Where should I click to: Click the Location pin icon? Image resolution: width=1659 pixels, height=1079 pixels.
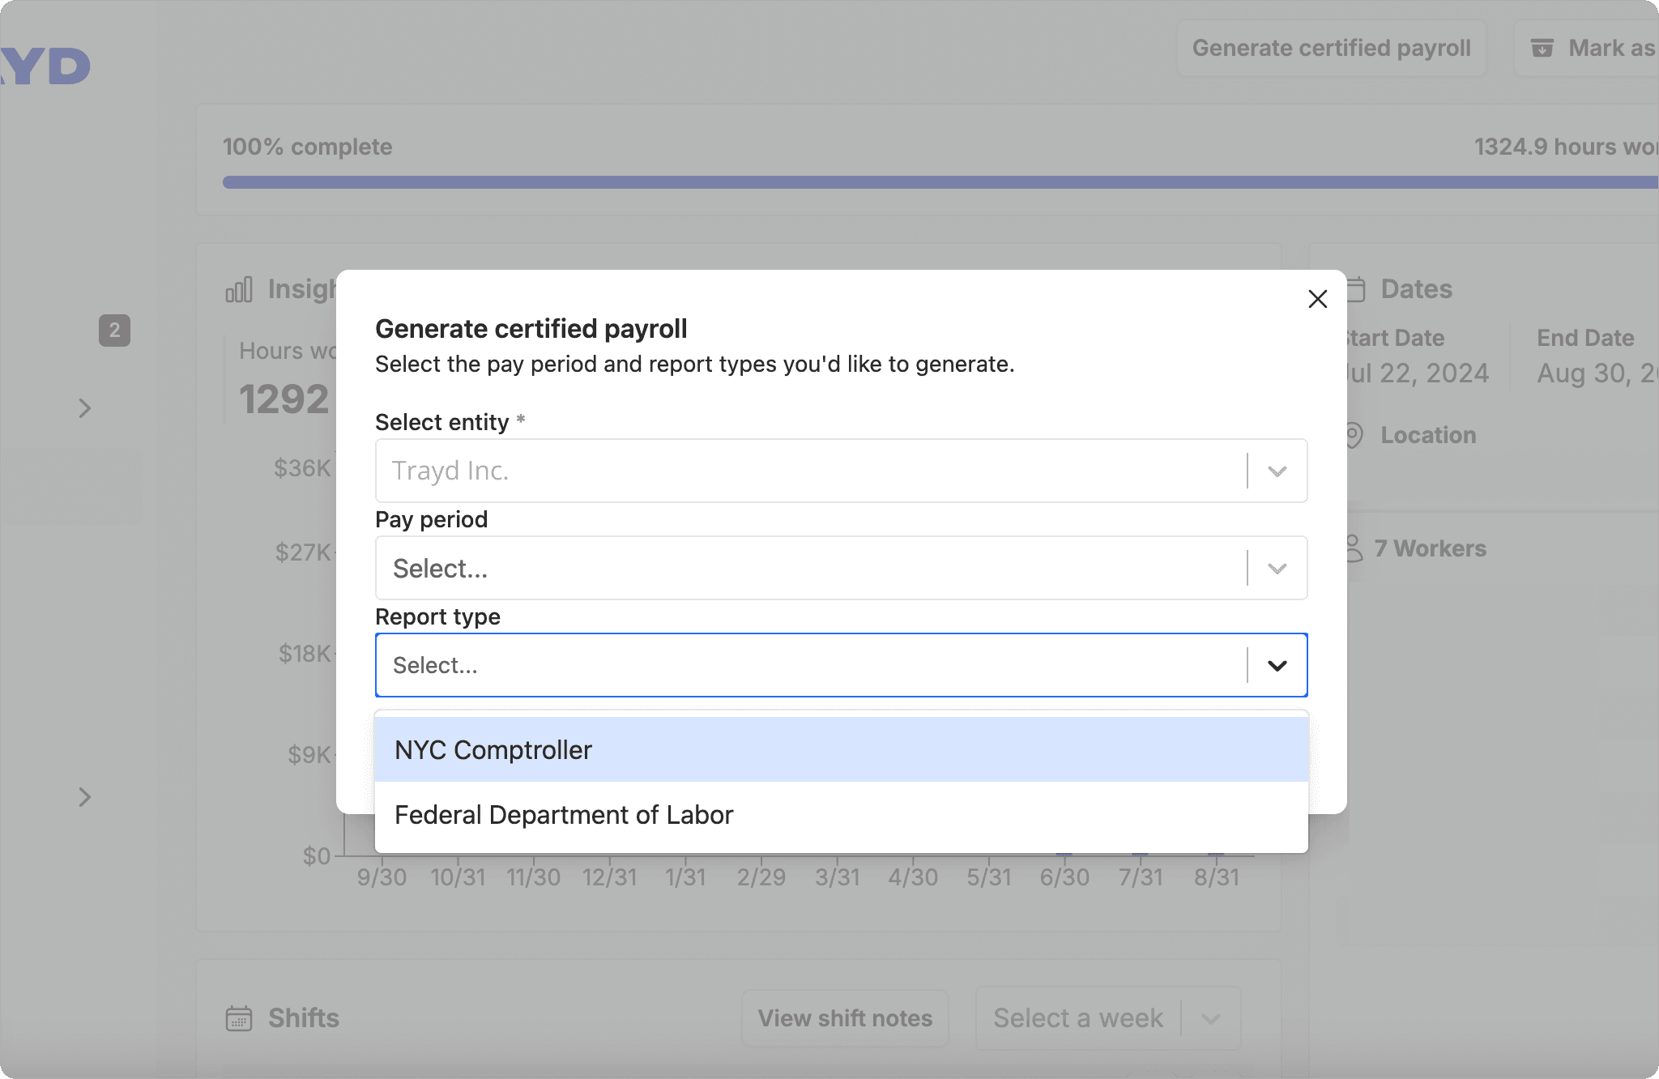click(1354, 435)
